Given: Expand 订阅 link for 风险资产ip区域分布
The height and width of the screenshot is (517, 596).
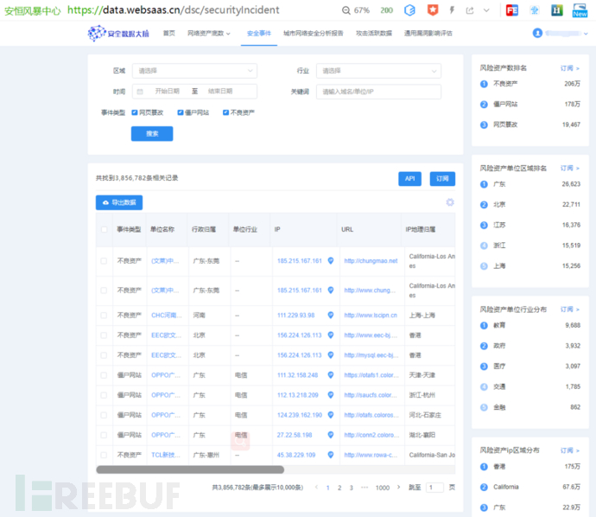Looking at the screenshot, I should pos(569,450).
